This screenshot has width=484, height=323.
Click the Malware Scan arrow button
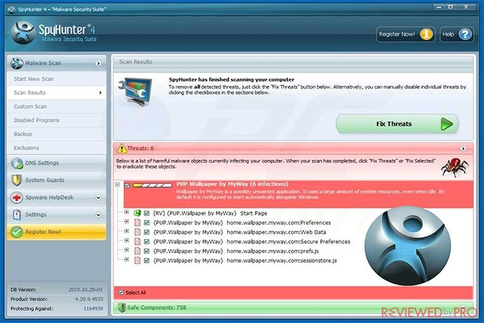(x=98, y=64)
